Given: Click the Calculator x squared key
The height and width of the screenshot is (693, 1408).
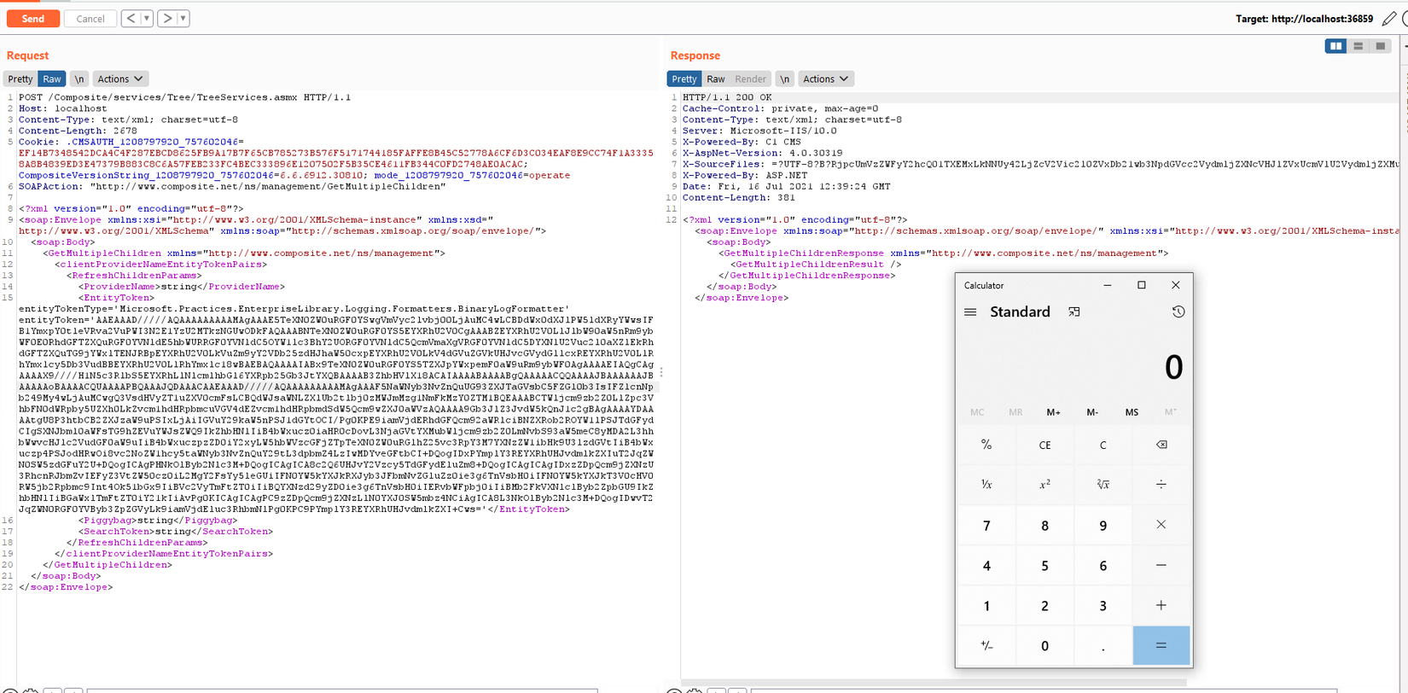Looking at the screenshot, I should (1044, 484).
